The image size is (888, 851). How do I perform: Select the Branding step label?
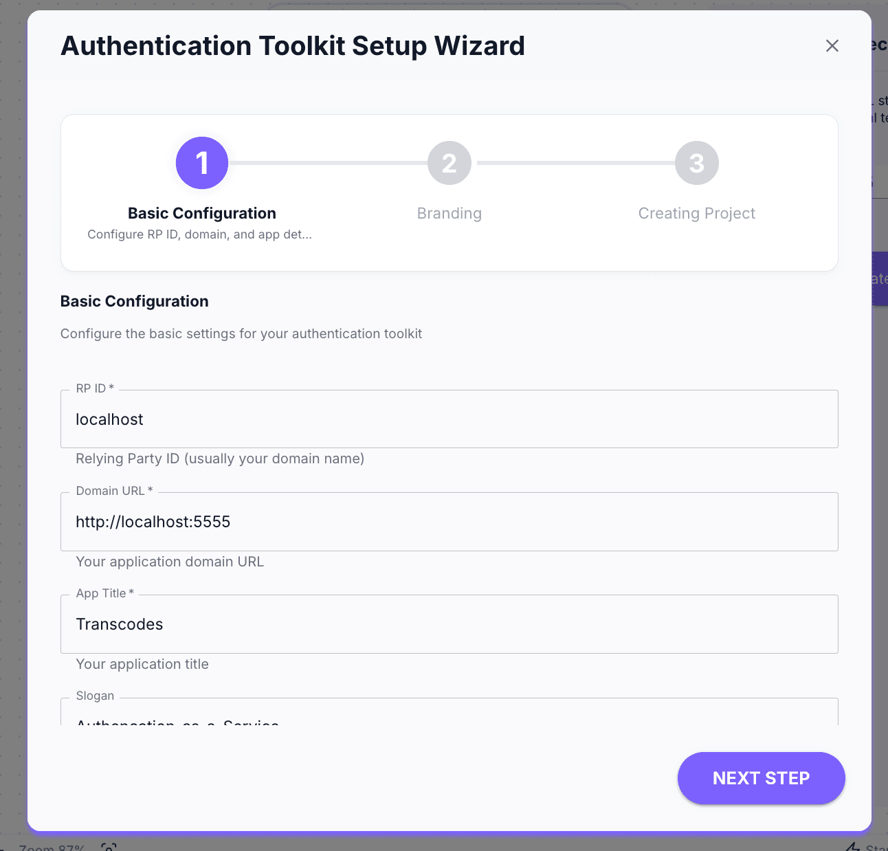(x=449, y=213)
